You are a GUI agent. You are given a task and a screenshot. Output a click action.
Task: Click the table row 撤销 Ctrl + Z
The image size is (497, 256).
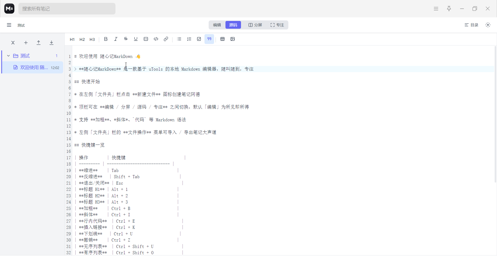pos(127,240)
